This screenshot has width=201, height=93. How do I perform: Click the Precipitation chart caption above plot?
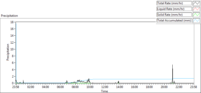click(x=9, y=16)
